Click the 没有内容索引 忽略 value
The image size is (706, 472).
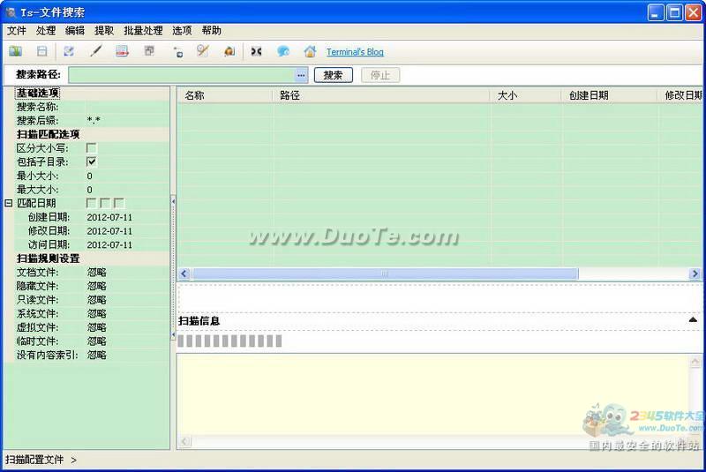pyautogui.click(x=97, y=355)
